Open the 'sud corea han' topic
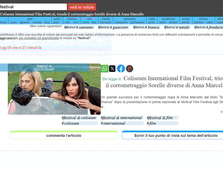This screenshot has width=223, height=171. click(89, 21)
